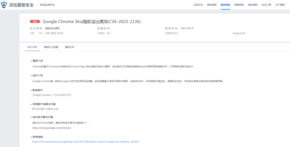This screenshot has width=290, height=147.
Task: Click the 请关注Chrome官网 advisory text
Action: (61, 123)
